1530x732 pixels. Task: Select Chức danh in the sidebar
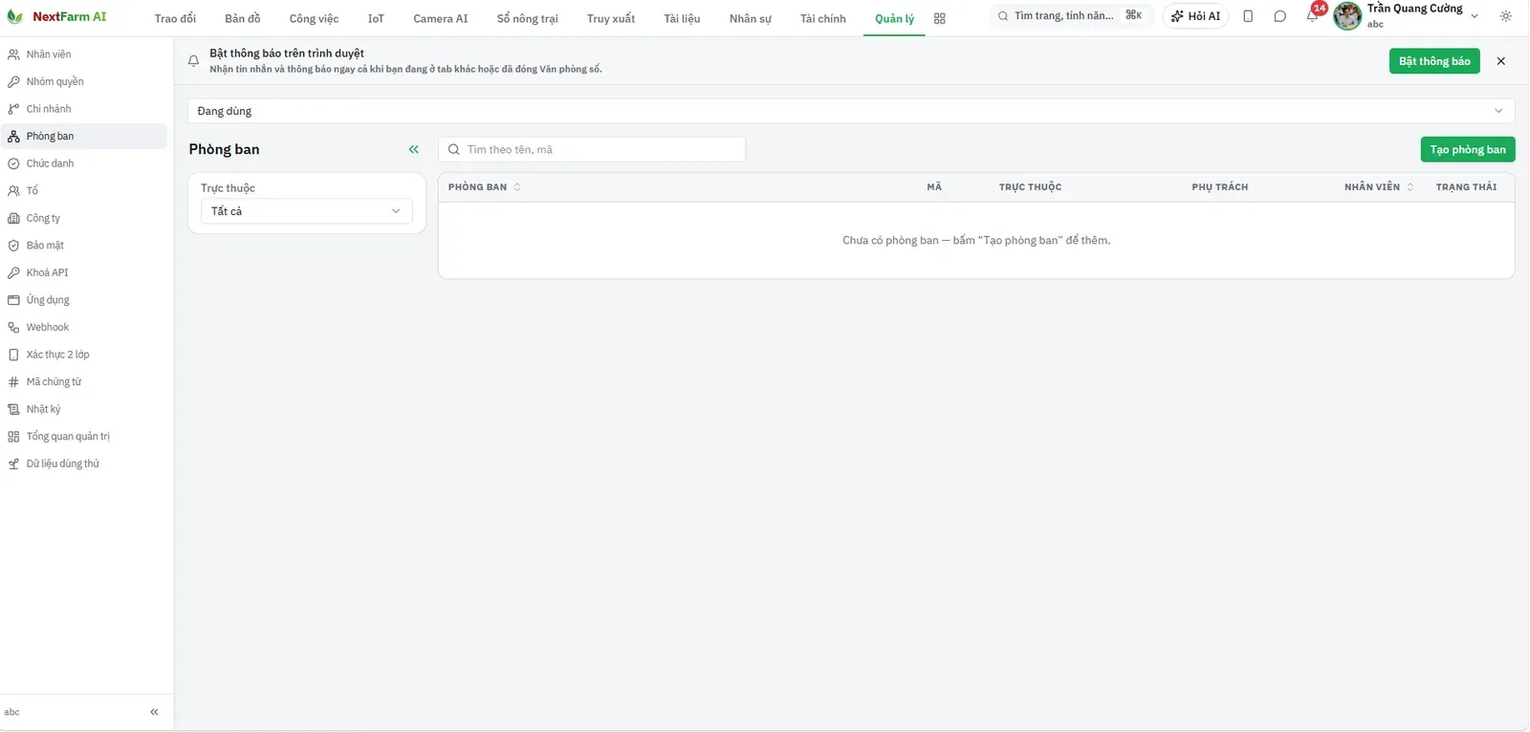83,163
